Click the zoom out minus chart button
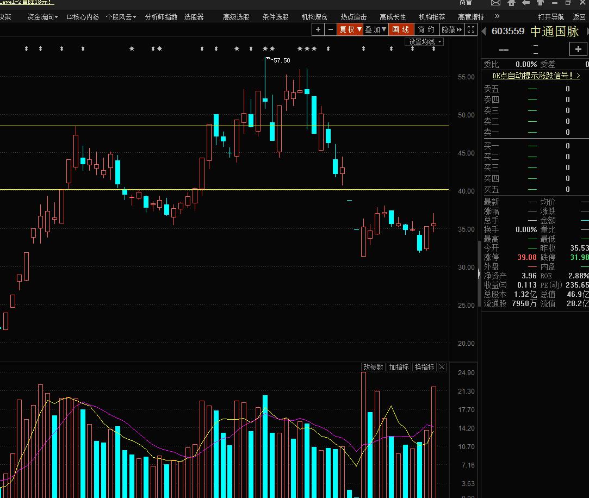Image resolution: width=589 pixels, height=498 pixels. 330,29
